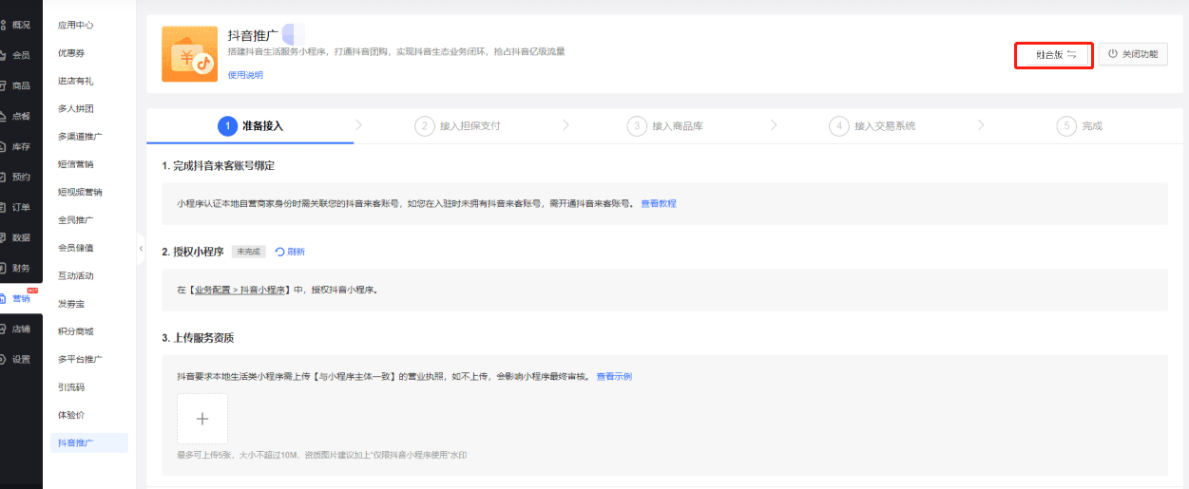
Task: Open the 查看教程 tutorial link
Action: click(658, 203)
